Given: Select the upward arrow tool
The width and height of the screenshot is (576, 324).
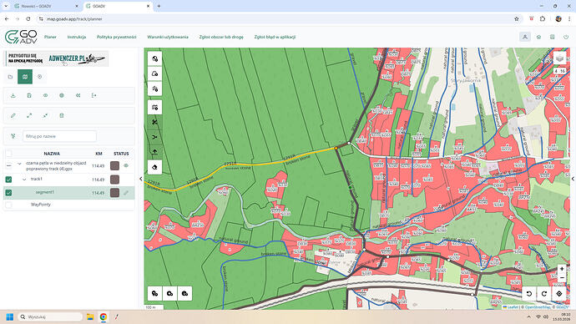Looking at the screenshot, I should click(154, 152).
